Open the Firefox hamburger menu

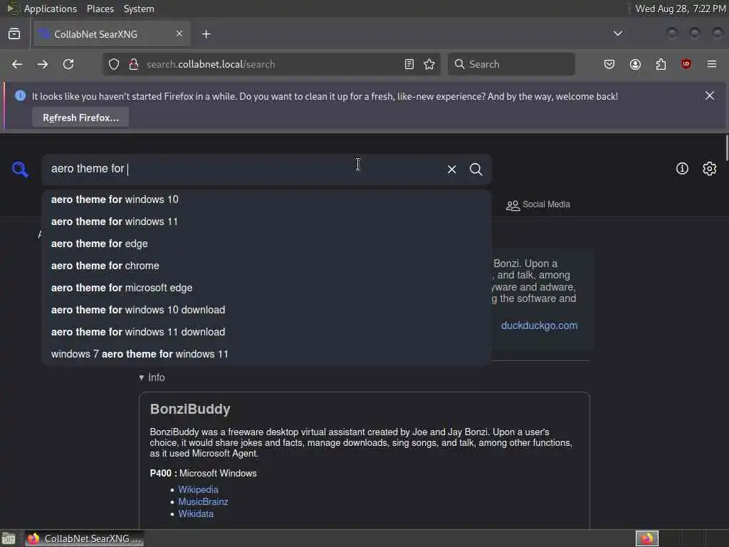(x=712, y=64)
